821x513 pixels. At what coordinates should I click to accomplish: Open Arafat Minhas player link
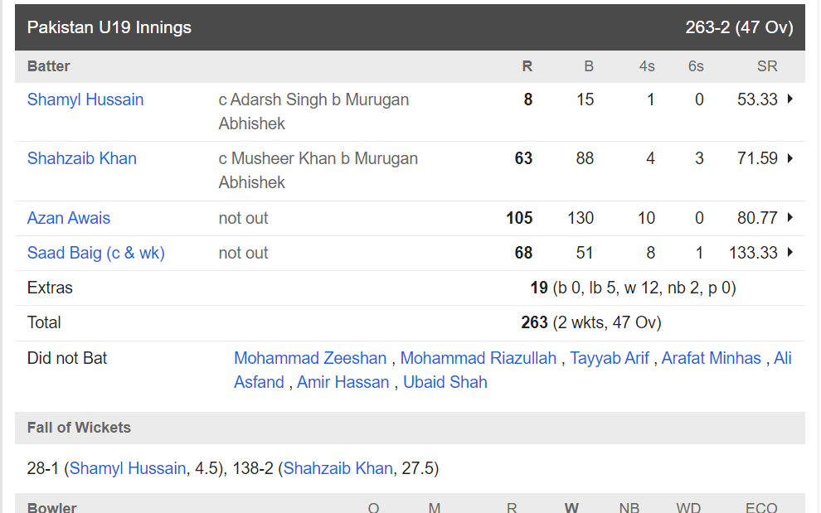(x=711, y=358)
